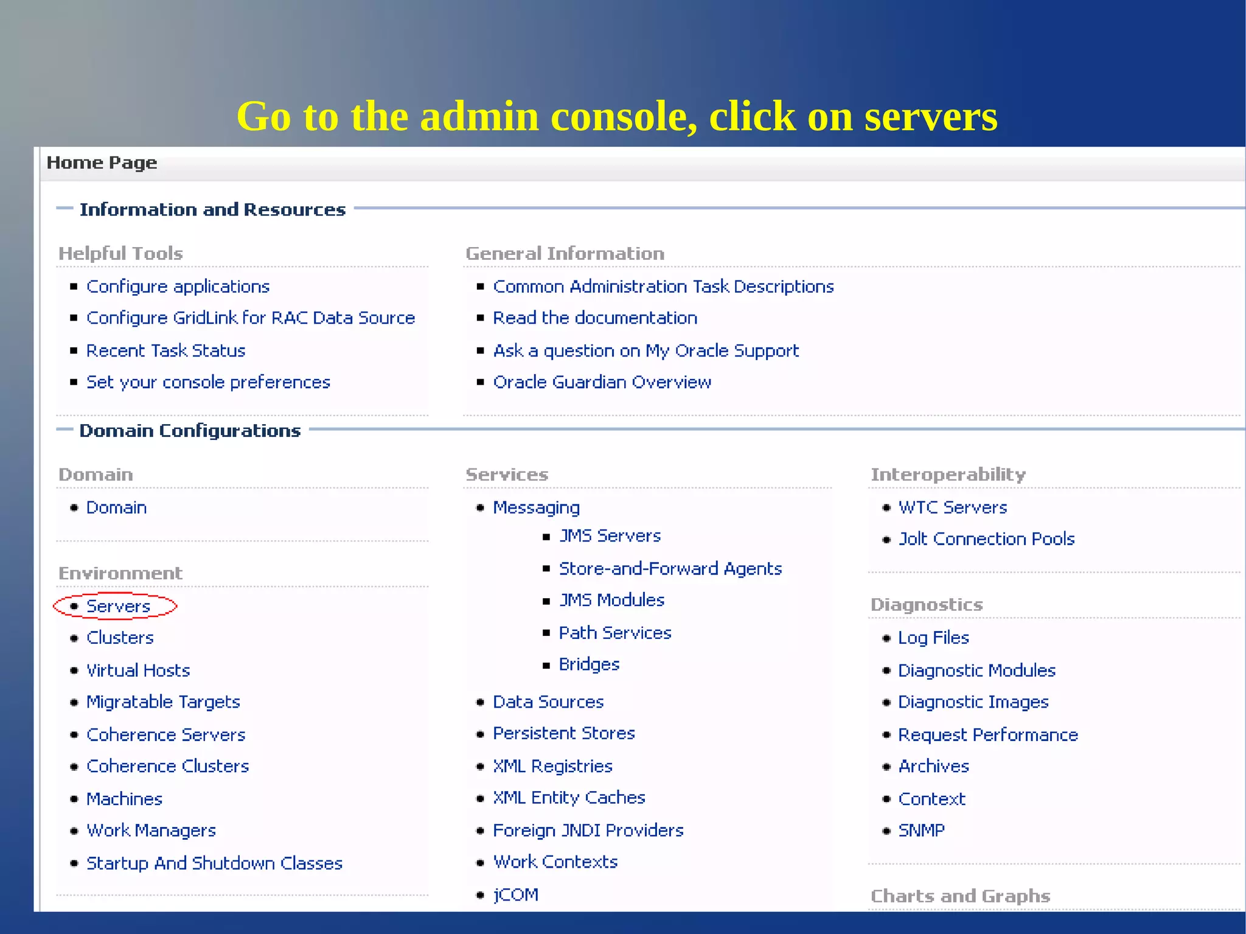Open Store-and-Forward Agents link
The image size is (1246, 934).
click(x=670, y=569)
